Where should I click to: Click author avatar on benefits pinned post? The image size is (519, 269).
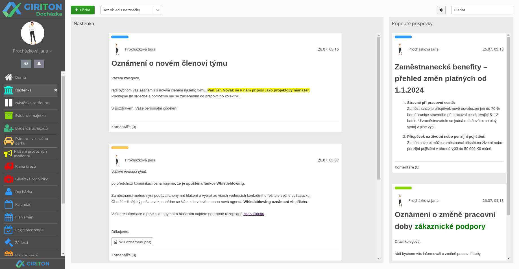400,49
